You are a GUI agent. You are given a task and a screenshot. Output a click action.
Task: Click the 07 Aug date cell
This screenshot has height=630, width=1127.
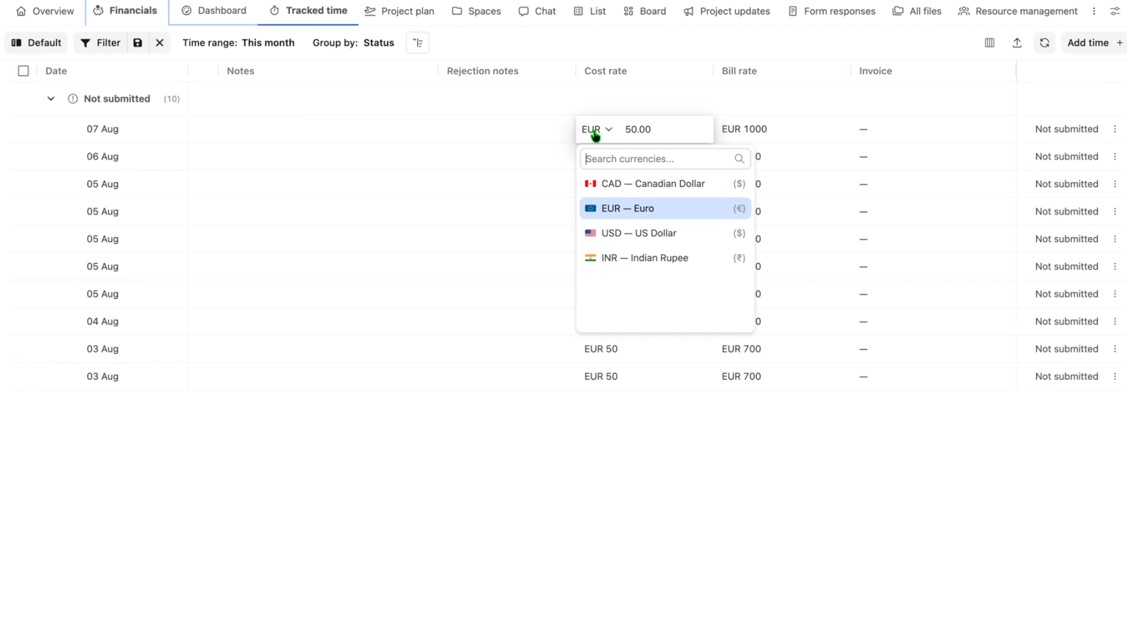(x=103, y=129)
